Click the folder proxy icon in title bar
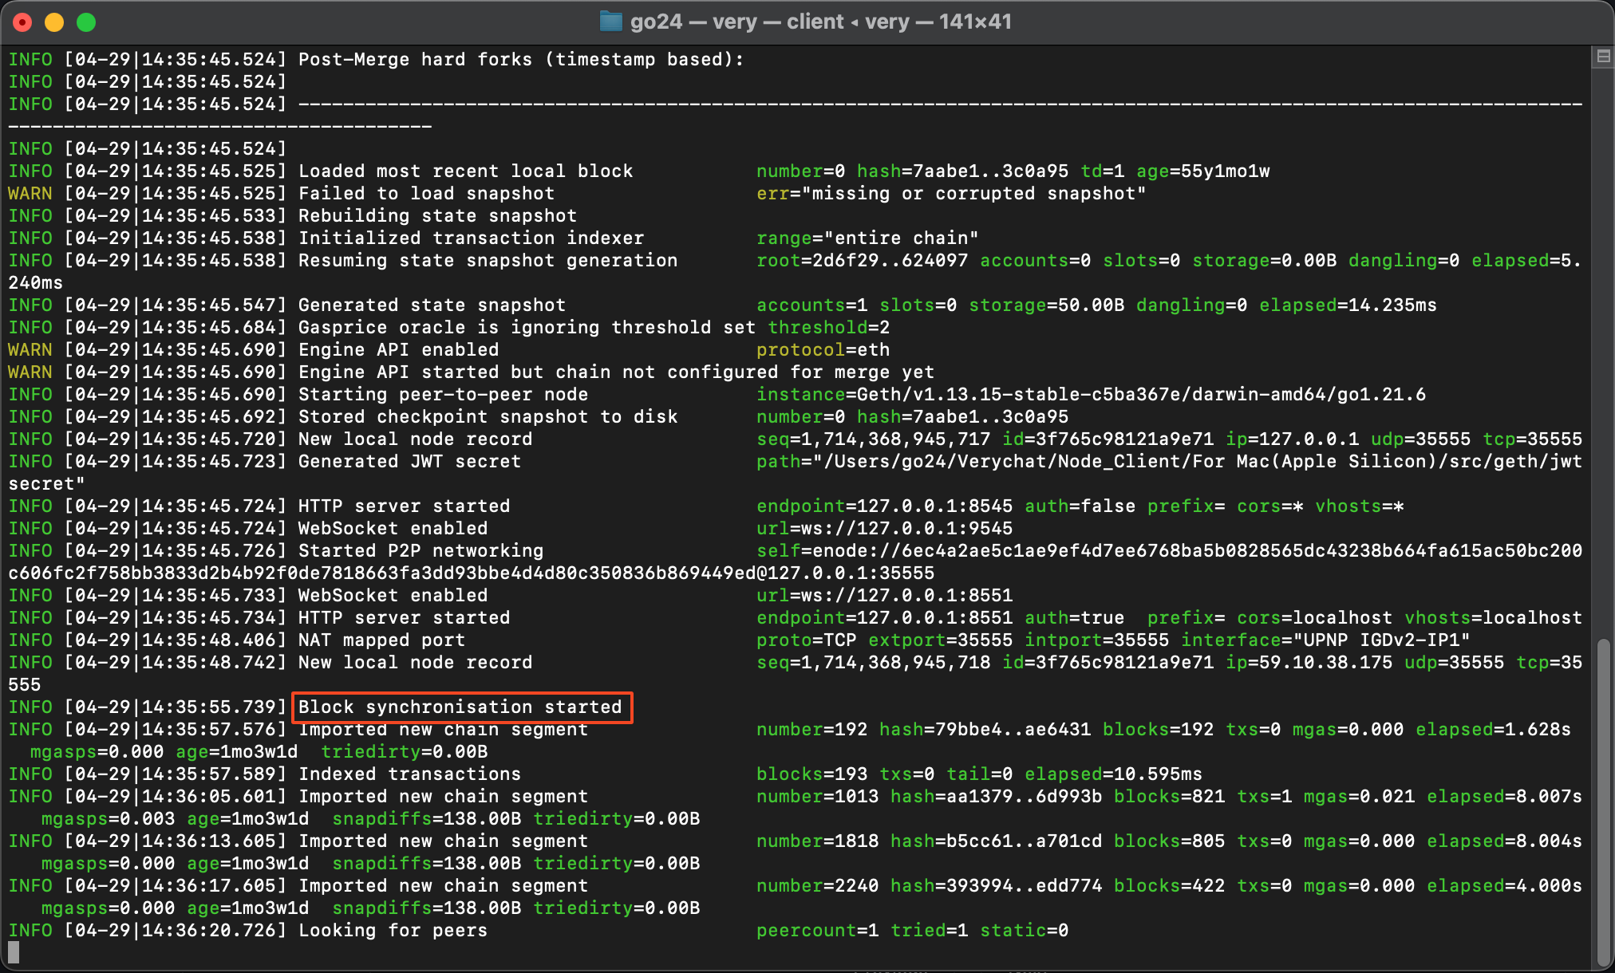 (610, 22)
